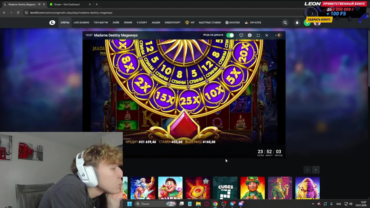
Task: Open the LIVE КАЗИНО menu item
Action: (x=81, y=23)
